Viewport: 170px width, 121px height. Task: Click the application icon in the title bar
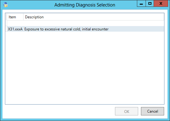(6, 5)
